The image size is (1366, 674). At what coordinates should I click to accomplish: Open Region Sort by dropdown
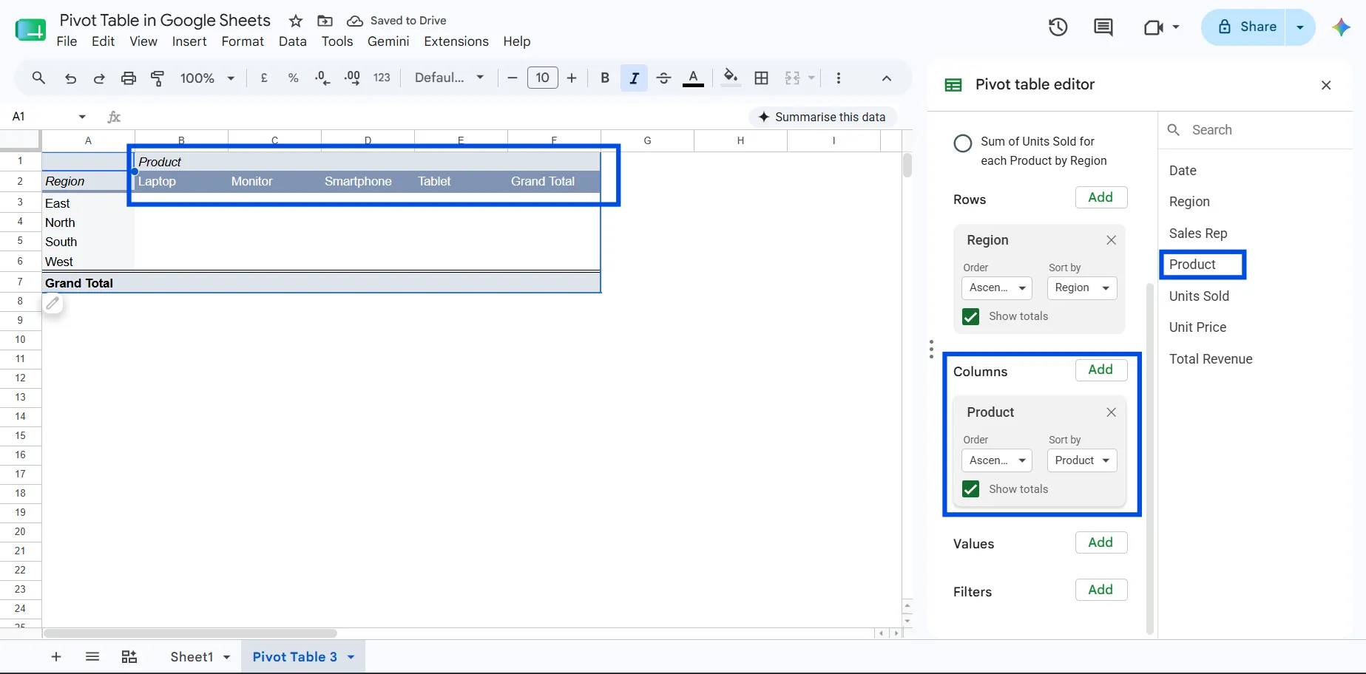click(x=1082, y=287)
